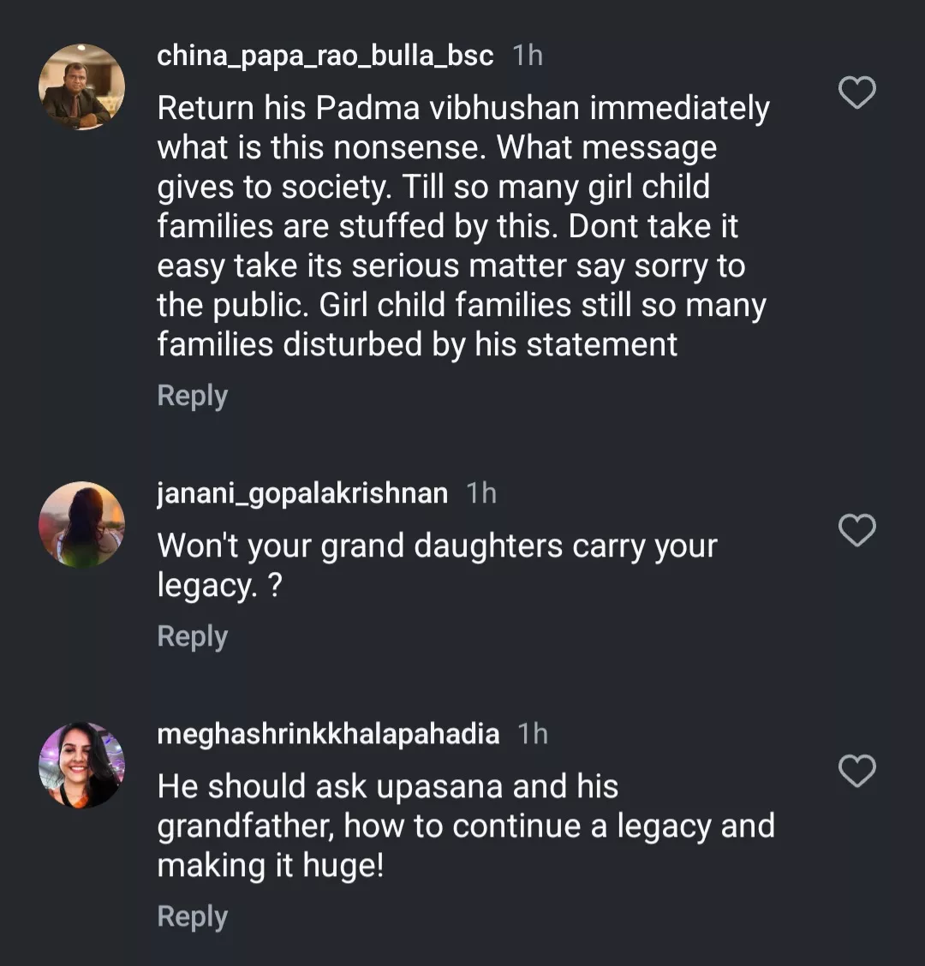Like china_papa_rao_bulla_bsc's comment with the heart
The width and height of the screenshot is (925, 966).
pyautogui.click(x=856, y=92)
